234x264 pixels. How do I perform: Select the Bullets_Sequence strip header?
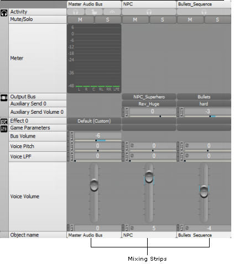pyautogui.click(x=204, y=4)
